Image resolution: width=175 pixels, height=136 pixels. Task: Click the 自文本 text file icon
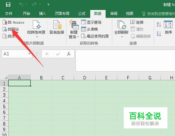pyautogui.click(x=5, y=36)
